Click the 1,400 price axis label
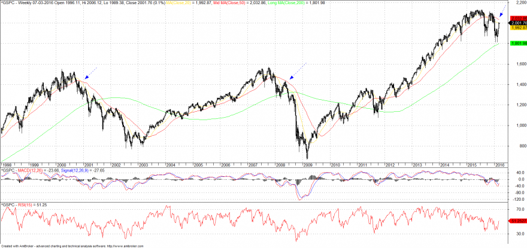Screen dimensions: 527x248 (520, 84)
